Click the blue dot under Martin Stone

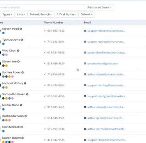pos(4,109)
